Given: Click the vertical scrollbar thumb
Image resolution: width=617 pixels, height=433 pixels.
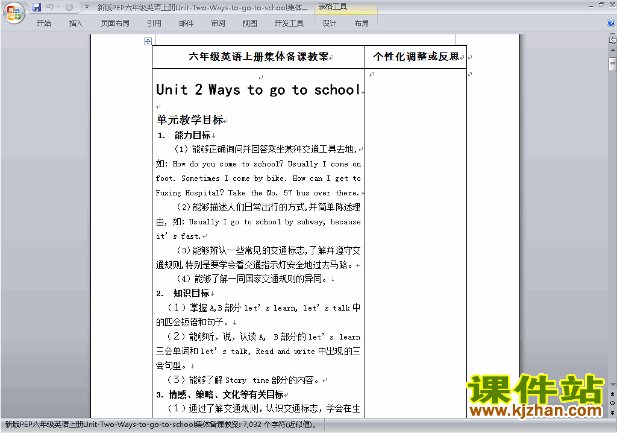Looking at the screenshot, I should 613,64.
